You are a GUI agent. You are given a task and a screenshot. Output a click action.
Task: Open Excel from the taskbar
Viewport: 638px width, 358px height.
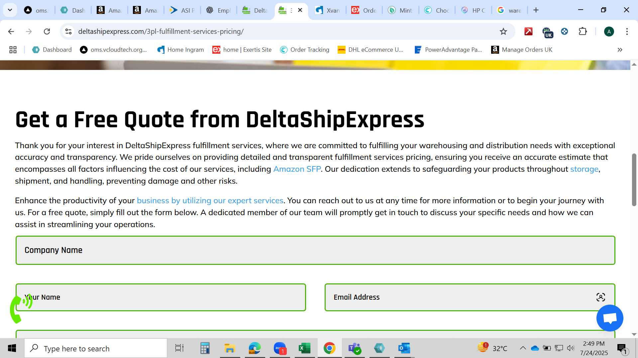(x=304, y=348)
